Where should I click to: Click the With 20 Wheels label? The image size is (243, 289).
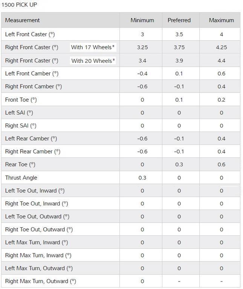click(x=93, y=61)
